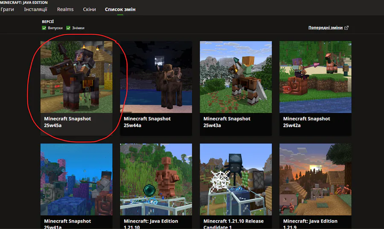Open Snapshot 25w44a thumbnail image

coord(156,77)
